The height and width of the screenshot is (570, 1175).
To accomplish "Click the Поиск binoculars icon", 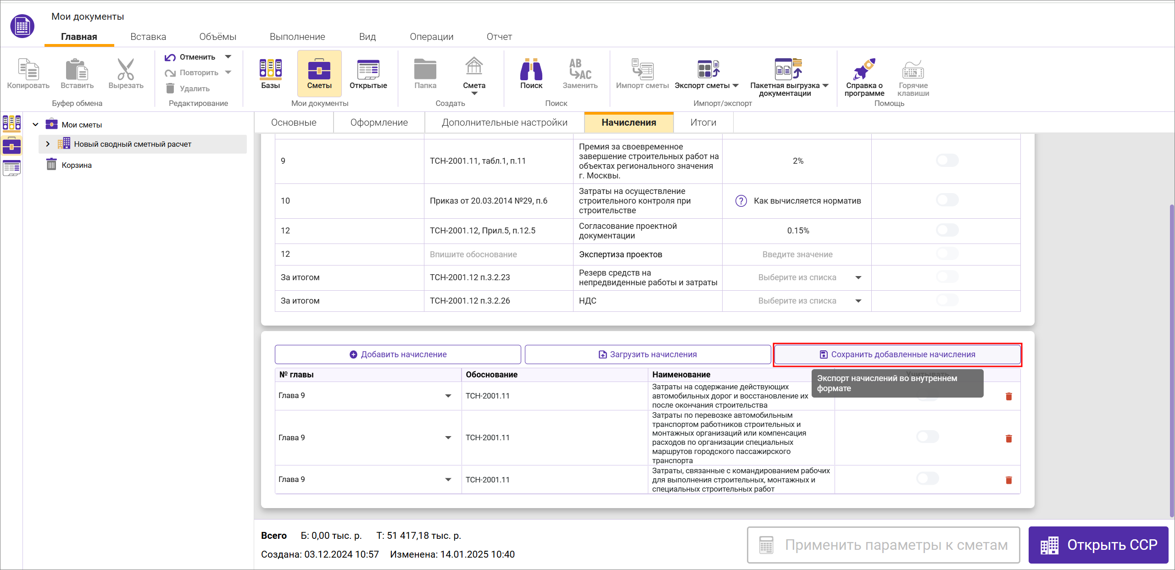I will [531, 70].
